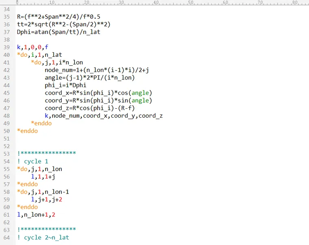Click the *do,j,1,i*n_lon loop line
Viewport: 309px width, 245px height.
click(57, 62)
